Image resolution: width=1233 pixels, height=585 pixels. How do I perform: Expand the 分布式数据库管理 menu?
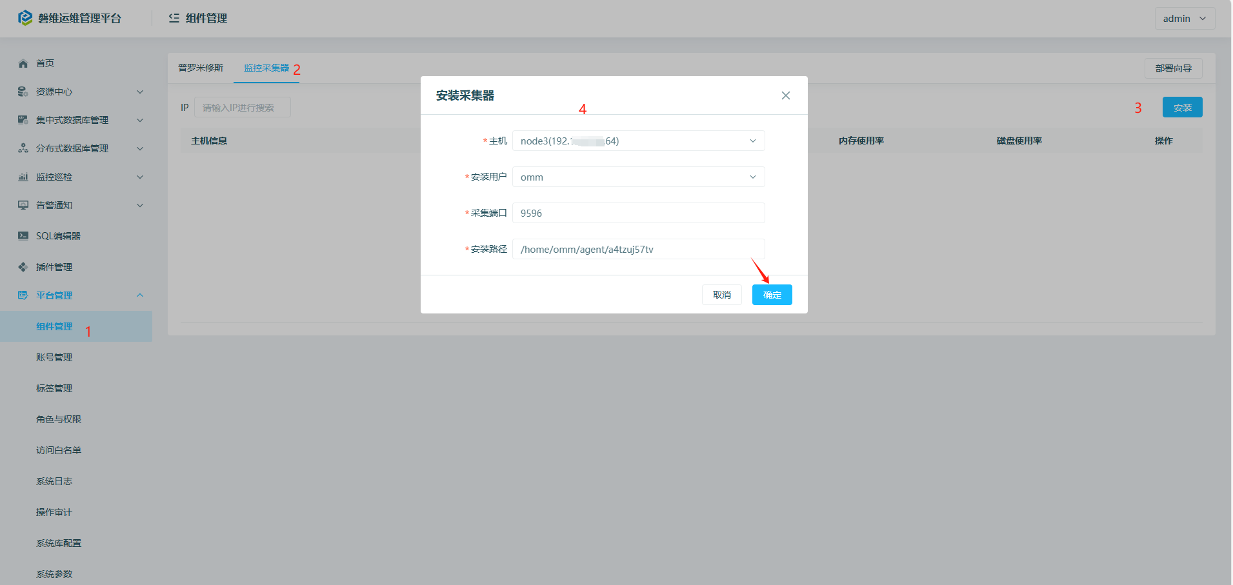[140, 148]
